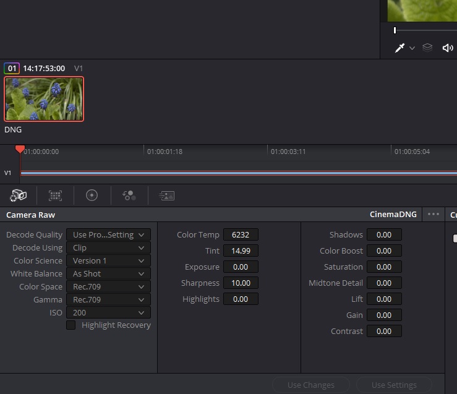
Task: Enable the Highlight Recovery checkbox
Action: (x=71, y=325)
